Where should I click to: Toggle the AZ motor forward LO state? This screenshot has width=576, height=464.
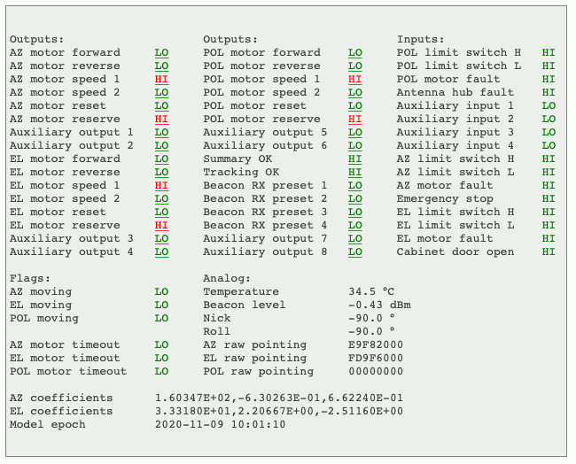161,53
